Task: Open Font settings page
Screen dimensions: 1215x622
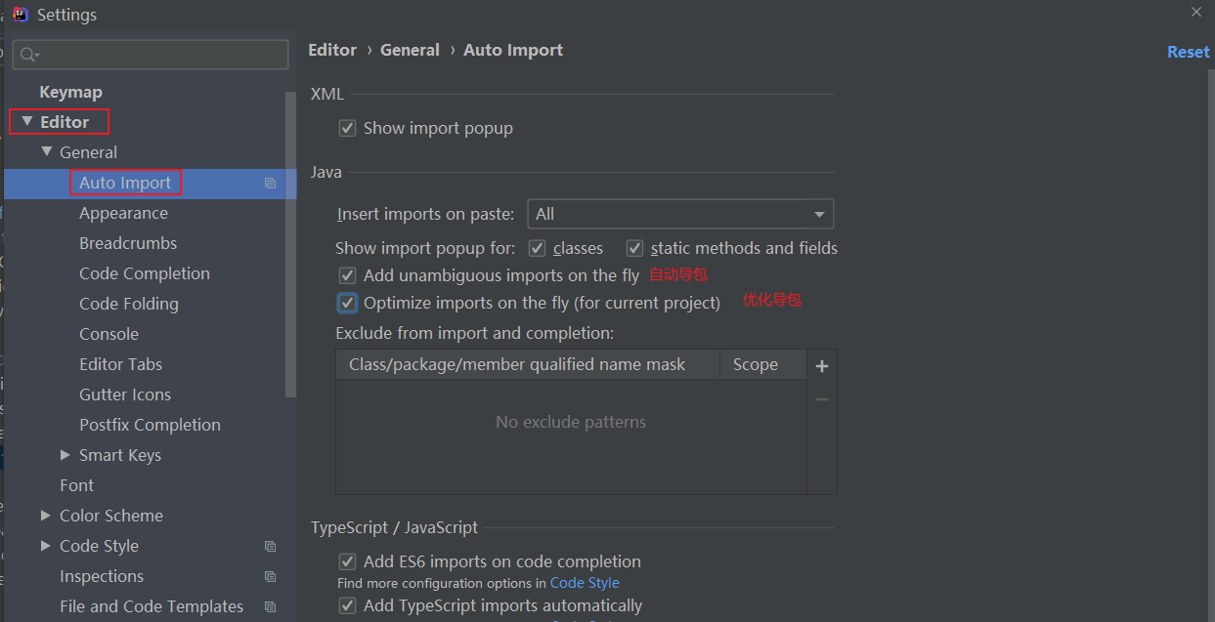Action: tap(76, 485)
